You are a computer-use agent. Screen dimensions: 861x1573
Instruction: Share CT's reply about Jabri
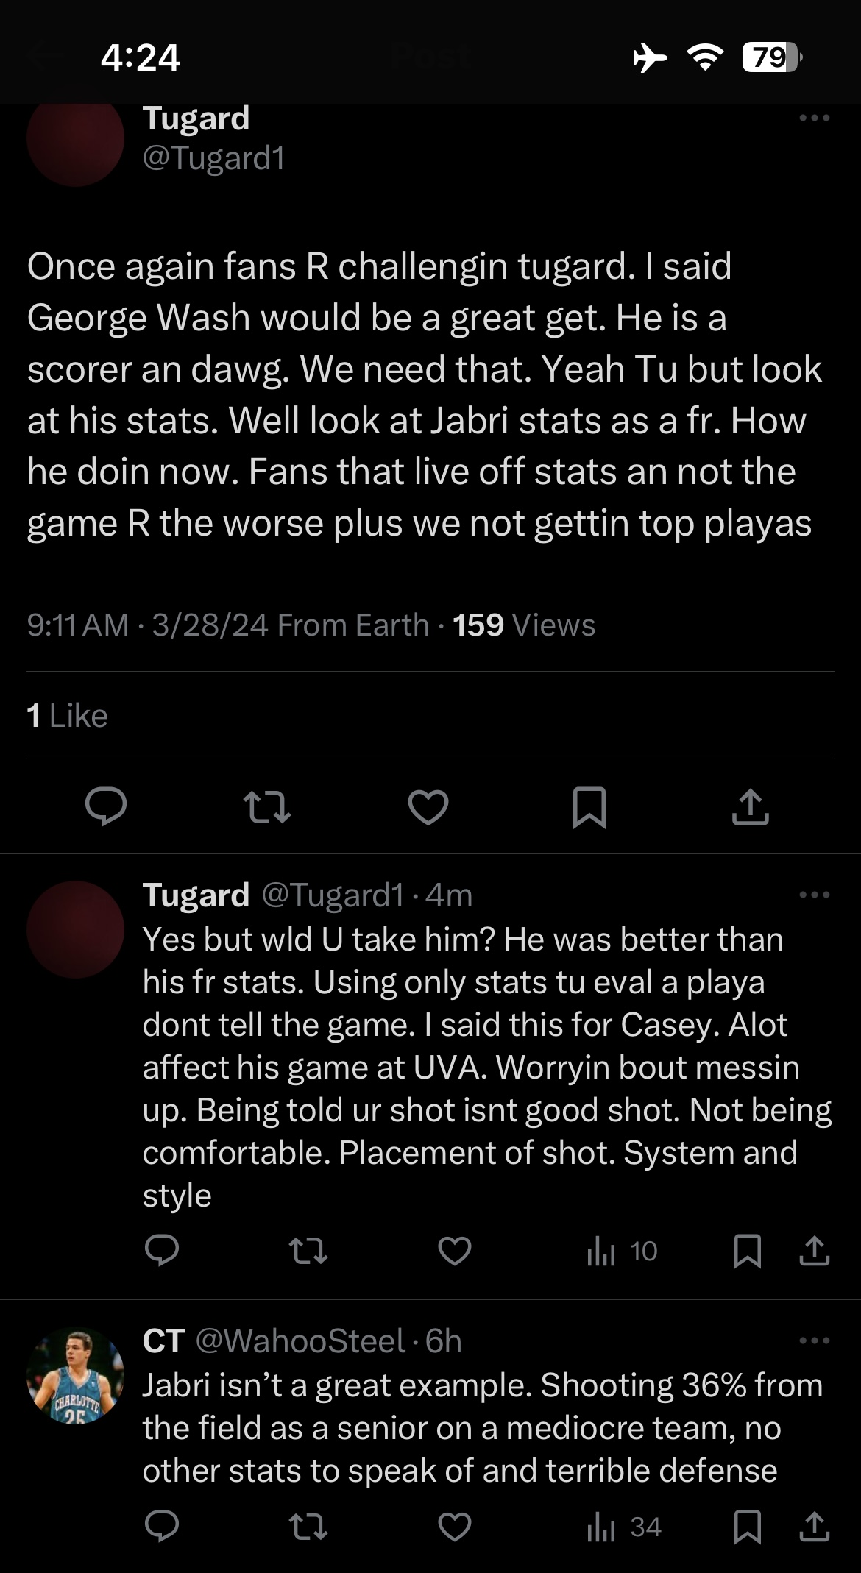coord(815,1527)
